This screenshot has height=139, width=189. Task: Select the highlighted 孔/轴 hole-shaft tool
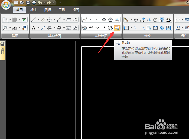pos(117,28)
